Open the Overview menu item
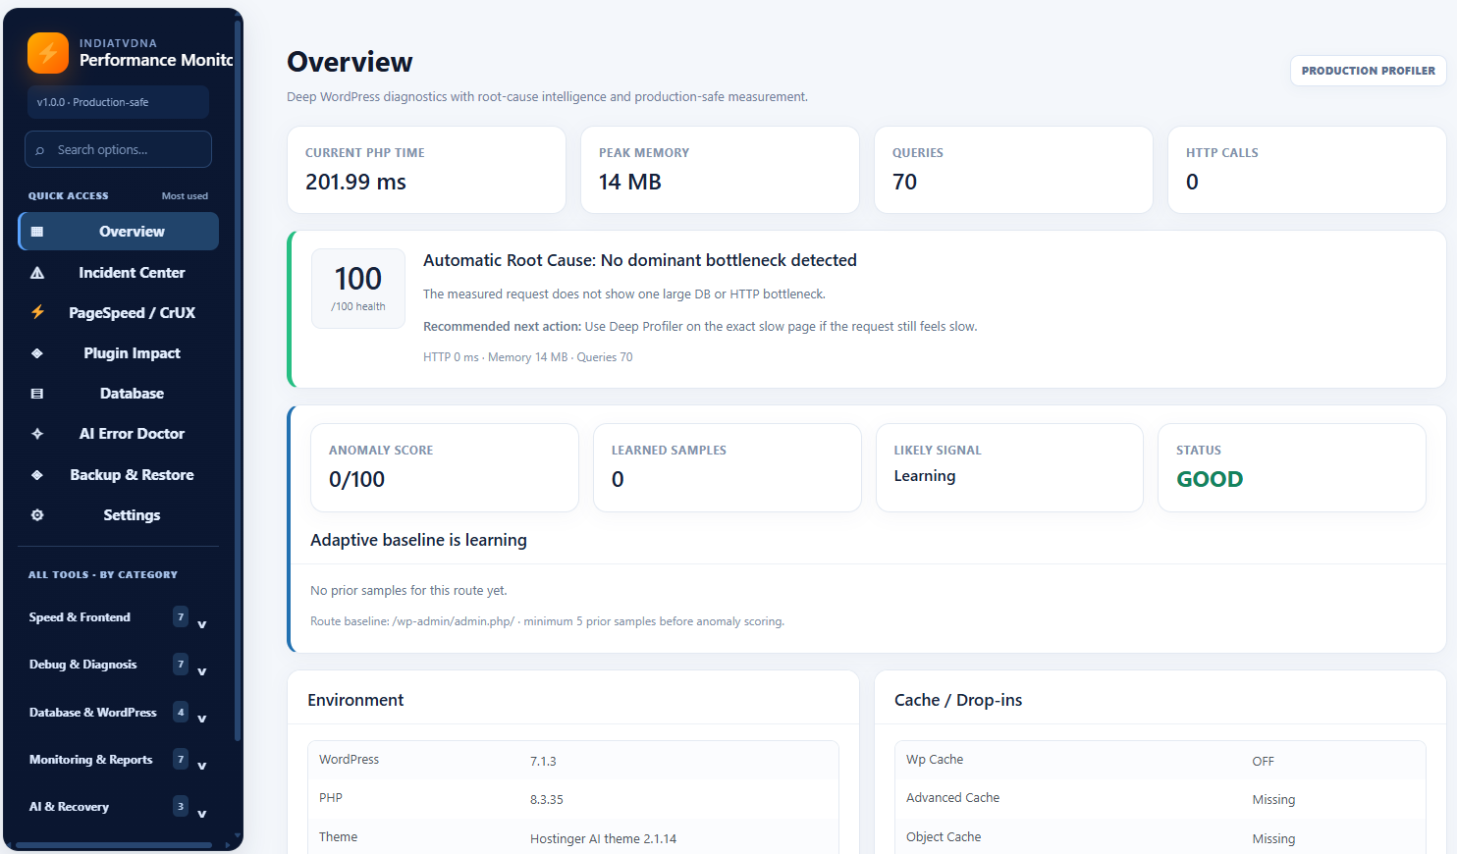 [x=118, y=232]
